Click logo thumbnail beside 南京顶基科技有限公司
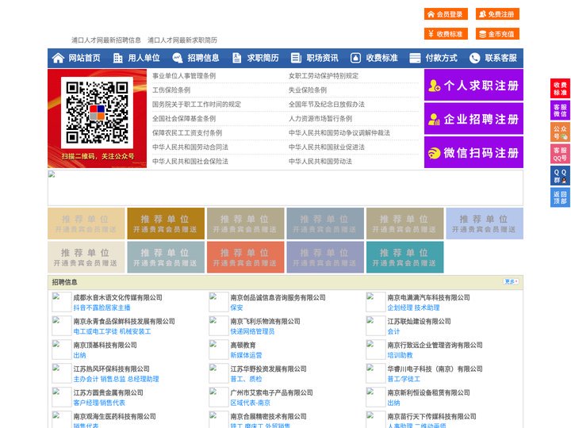 62,350
